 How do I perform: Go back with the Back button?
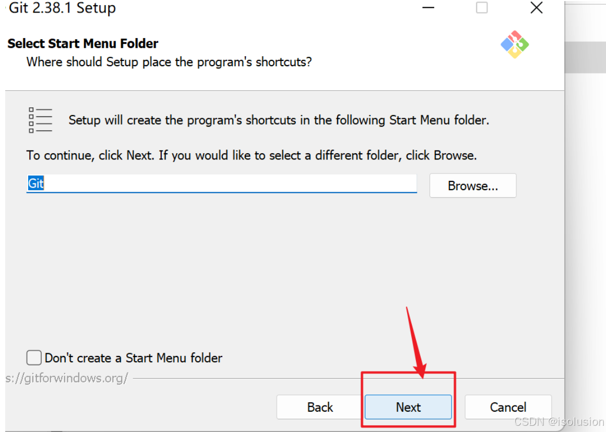coord(319,407)
